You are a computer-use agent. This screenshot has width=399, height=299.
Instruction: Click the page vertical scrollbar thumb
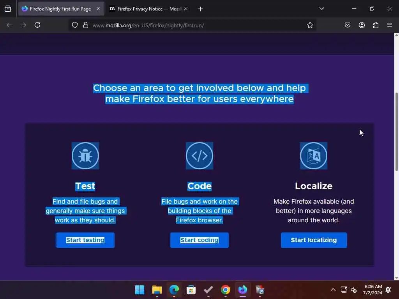click(x=396, y=132)
